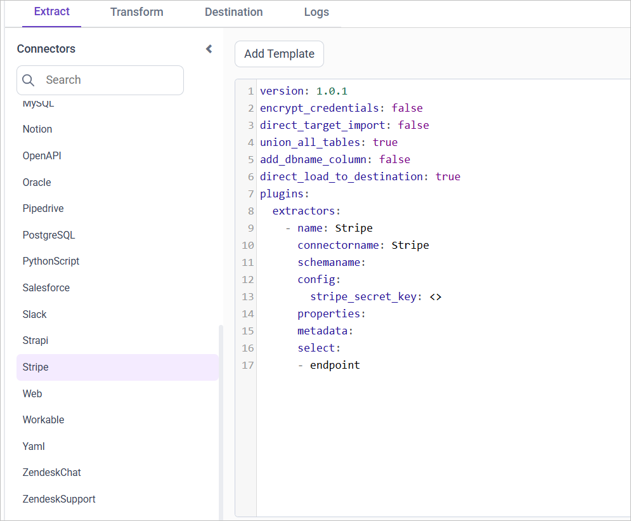Select the Oracle connector
Viewport: 631px width, 521px height.
coord(37,182)
